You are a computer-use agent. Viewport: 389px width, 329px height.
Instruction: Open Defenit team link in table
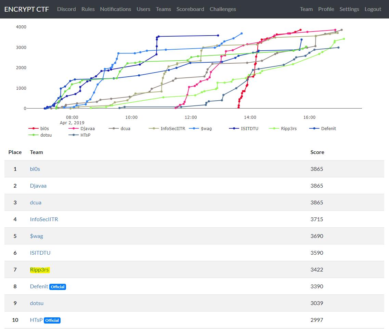coord(39,286)
